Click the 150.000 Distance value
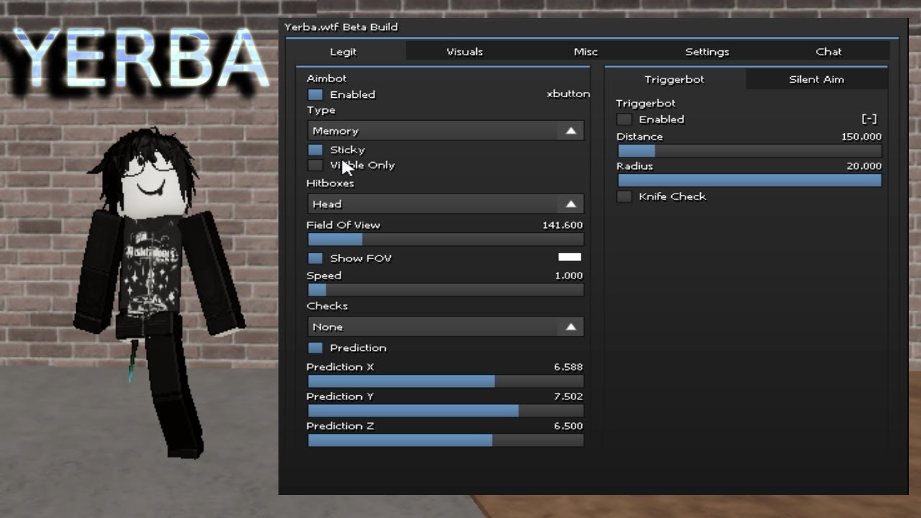 pyautogui.click(x=861, y=137)
